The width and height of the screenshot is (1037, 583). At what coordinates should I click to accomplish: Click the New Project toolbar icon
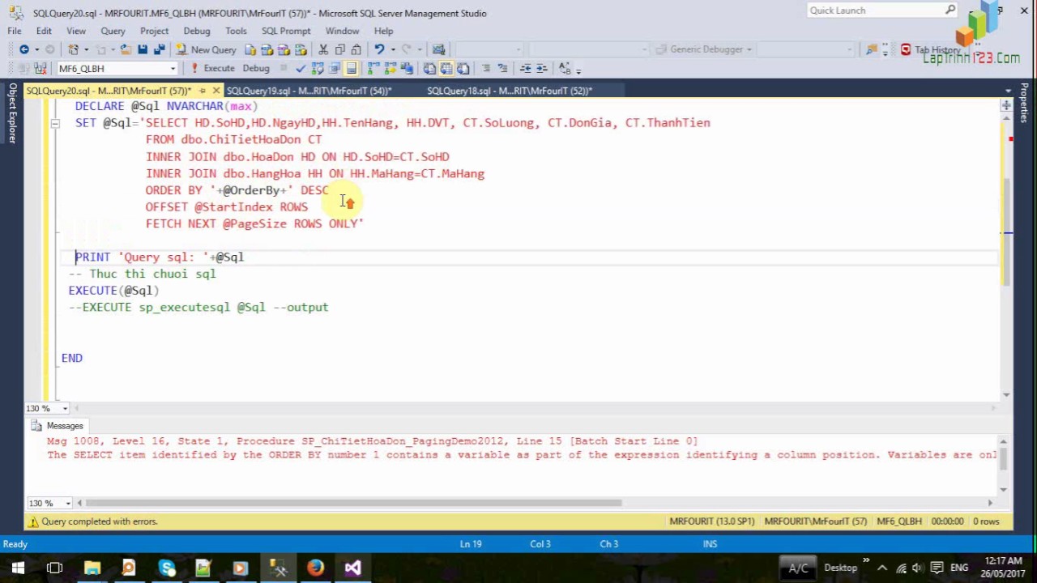pos(73,49)
